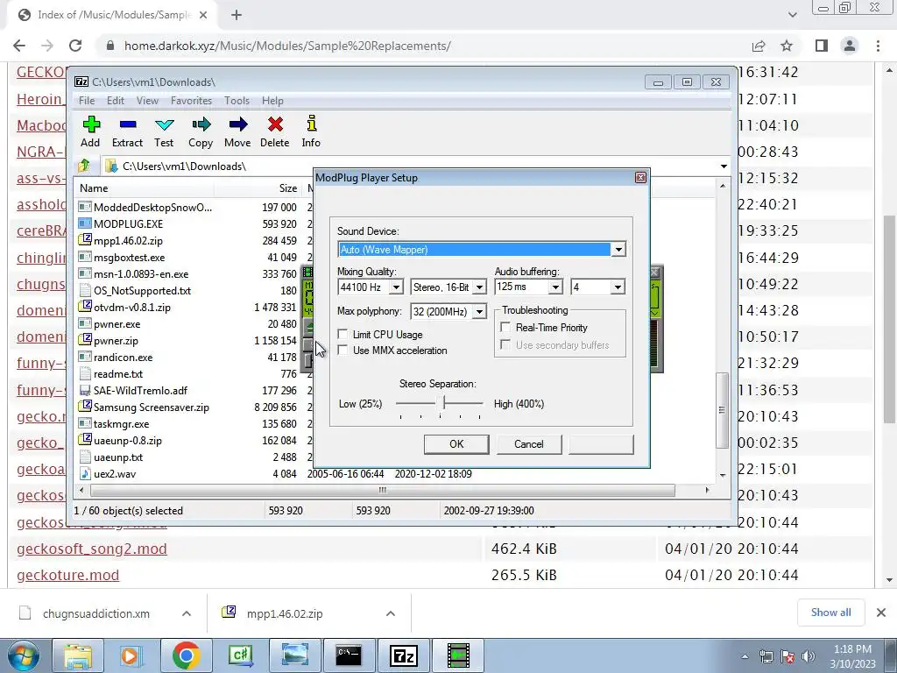The image size is (897, 673).
Task: Enable Limit CPU Usage checkbox
Action: 343,334
